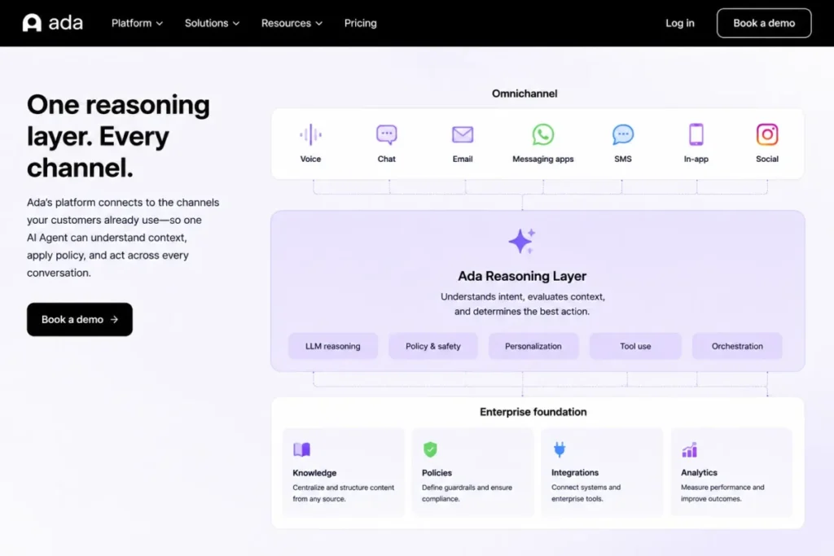This screenshot has width=834, height=556.
Task: Click 'Measure performance and improve outcomes' text
Action: pos(722,493)
